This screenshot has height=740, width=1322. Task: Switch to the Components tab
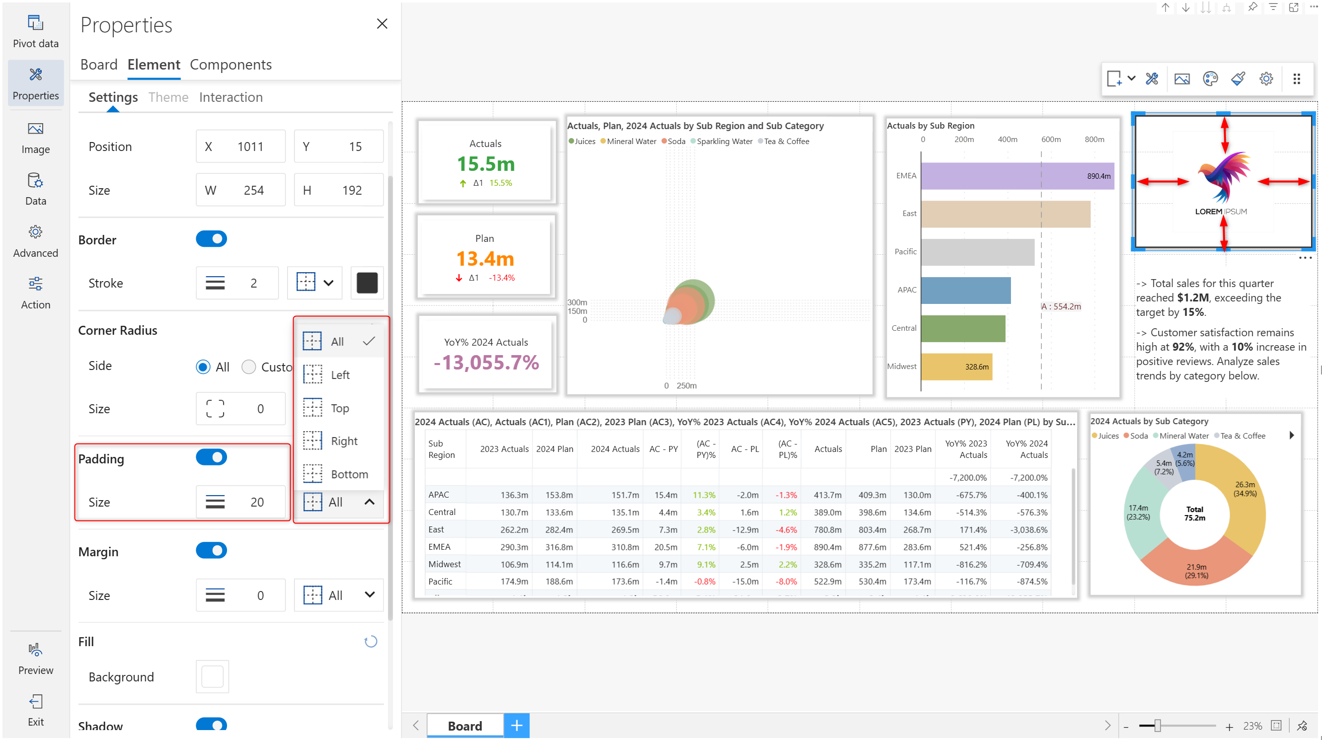tap(231, 65)
